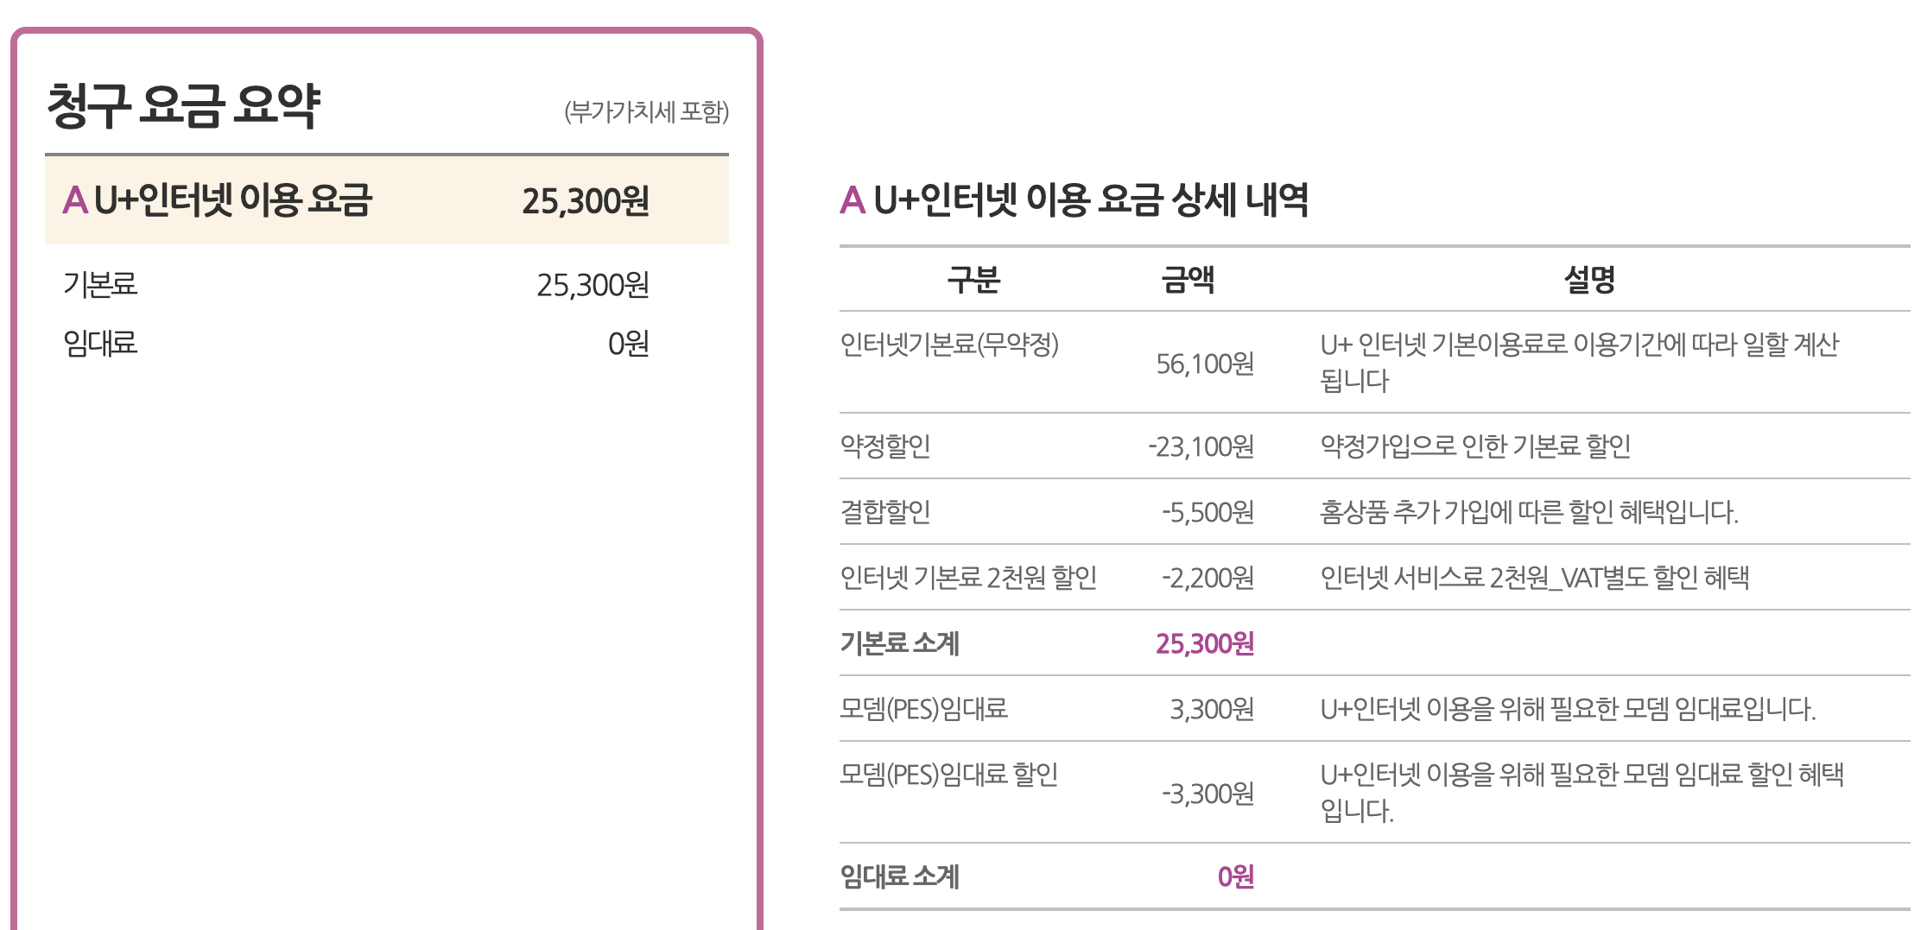Click the 금액 column header

point(1188,280)
